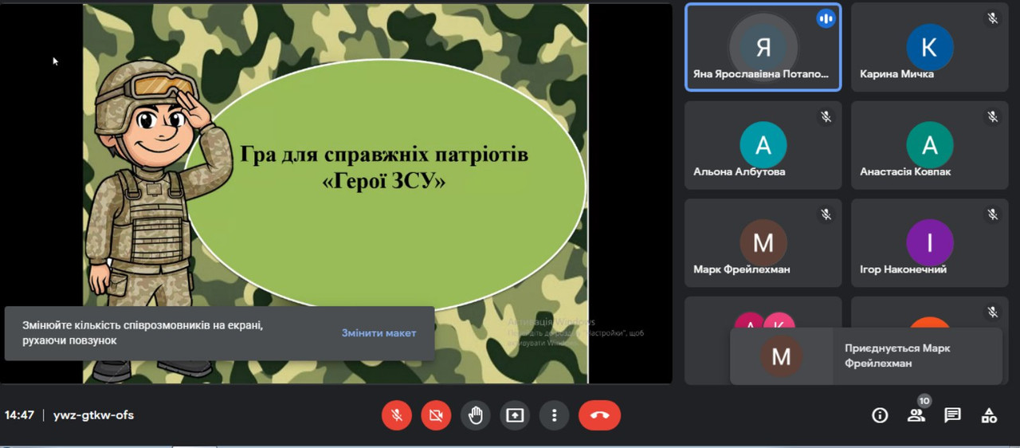Click the teal A avatar for Альона
This screenshot has width=1020, height=448.
click(x=763, y=145)
